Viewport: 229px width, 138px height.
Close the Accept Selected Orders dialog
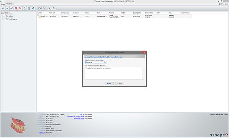click(144, 52)
